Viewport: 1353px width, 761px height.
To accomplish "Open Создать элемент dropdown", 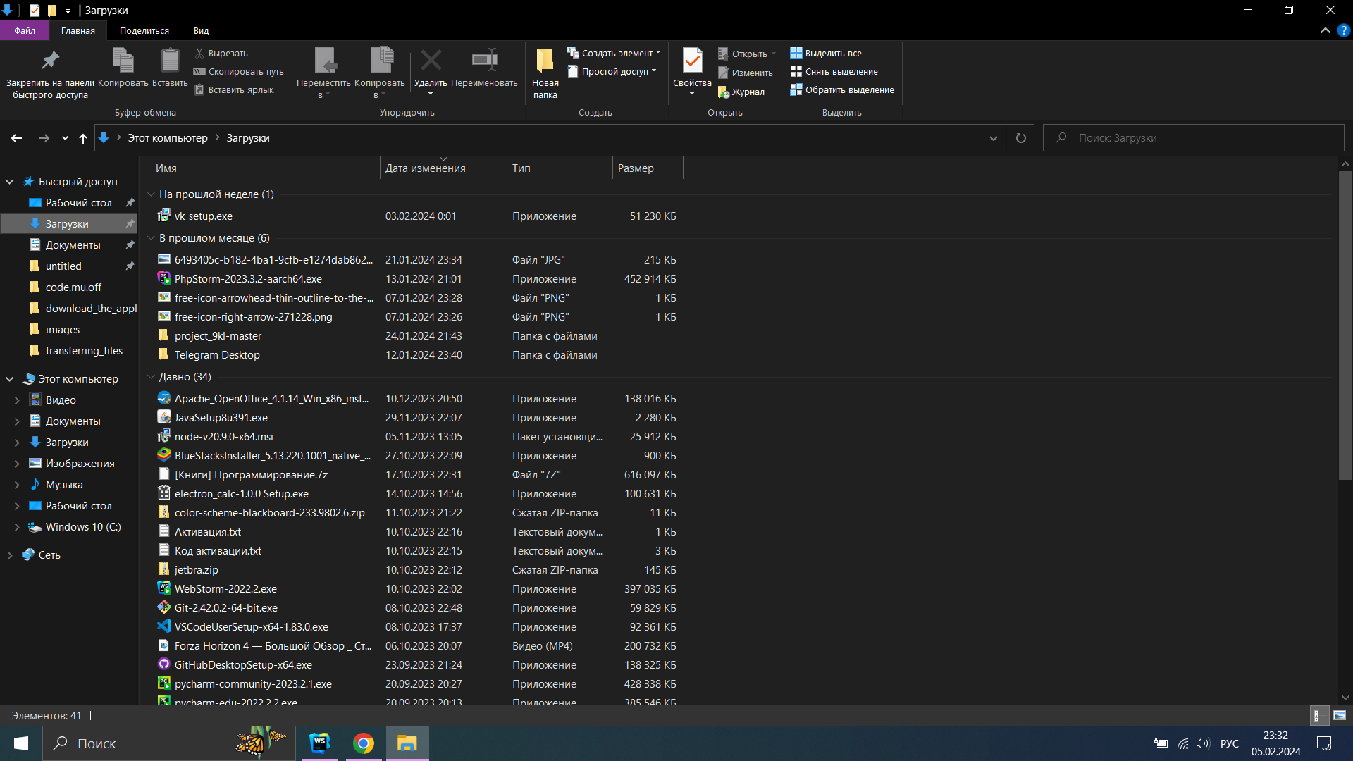I will [614, 53].
